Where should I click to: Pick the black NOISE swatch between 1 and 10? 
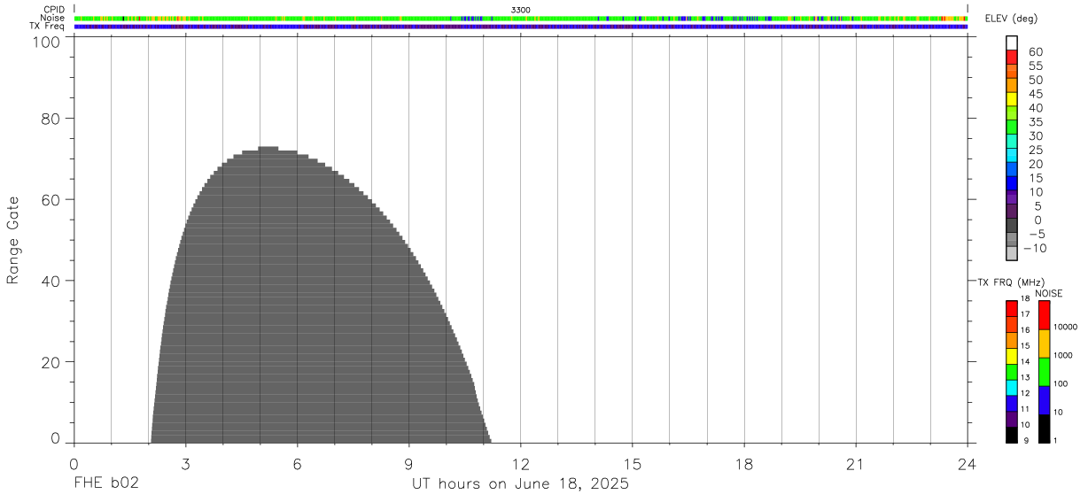pyautogui.click(x=1044, y=429)
